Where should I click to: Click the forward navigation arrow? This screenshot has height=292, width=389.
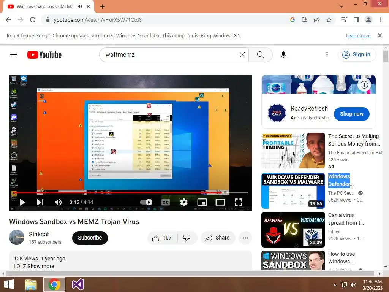(x=21, y=20)
